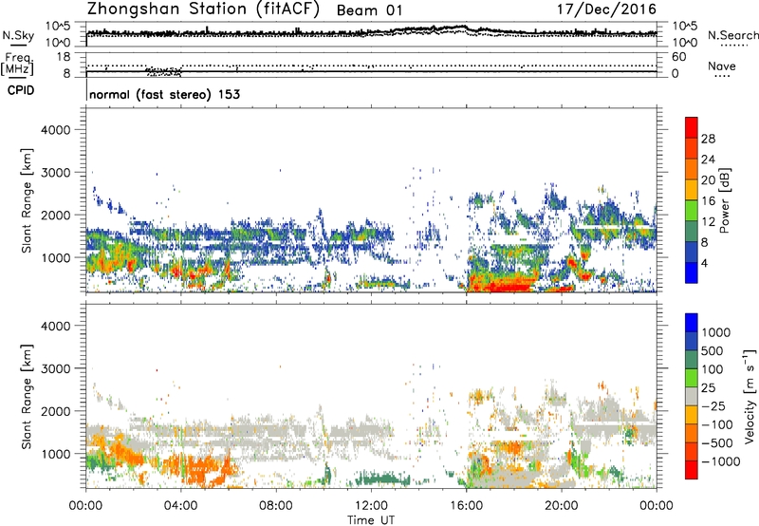
Task: Click the Zhongshan Station (fitACF) title
Action: tap(203, 9)
